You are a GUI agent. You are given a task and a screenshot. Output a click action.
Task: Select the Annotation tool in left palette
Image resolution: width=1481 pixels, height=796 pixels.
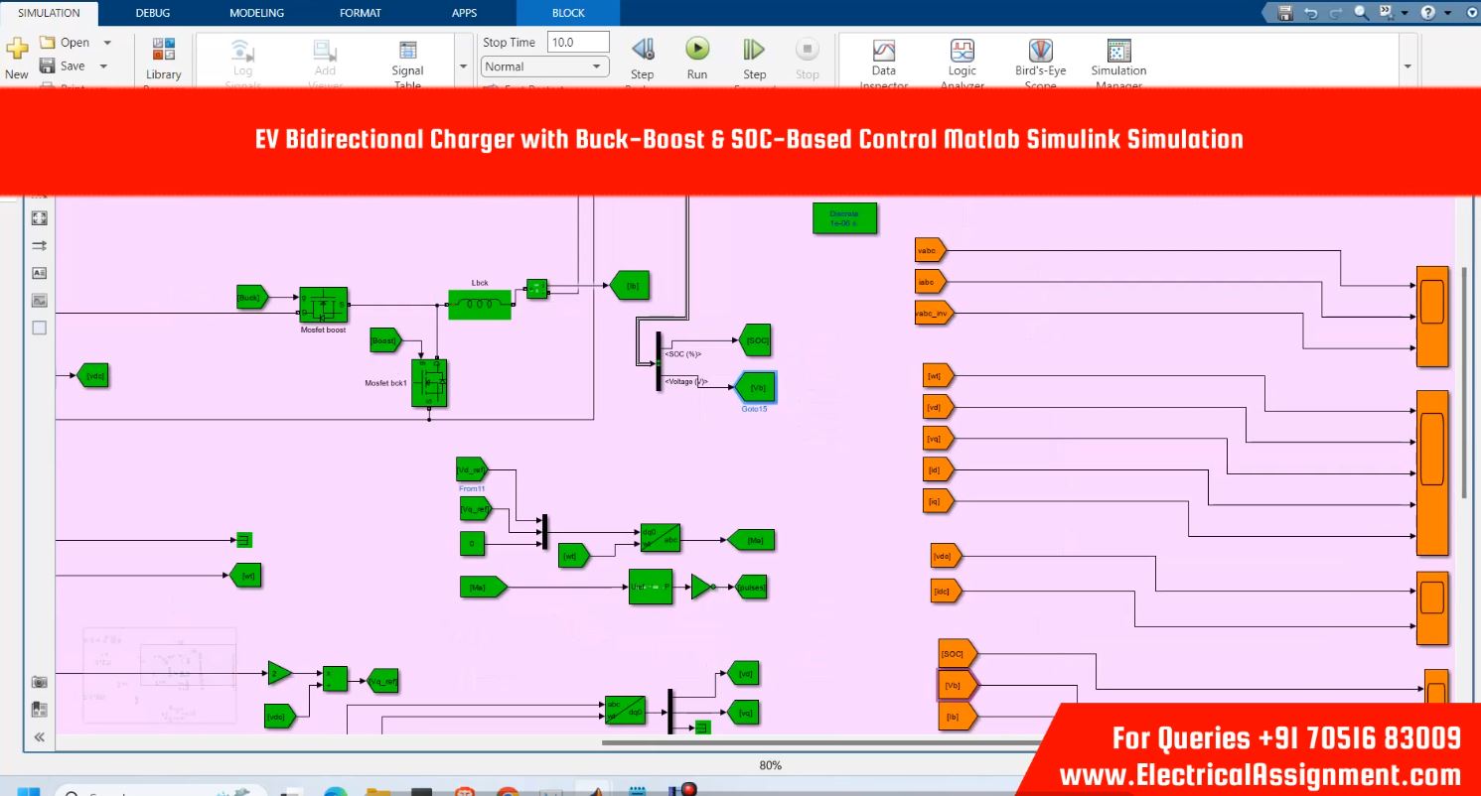(40, 273)
